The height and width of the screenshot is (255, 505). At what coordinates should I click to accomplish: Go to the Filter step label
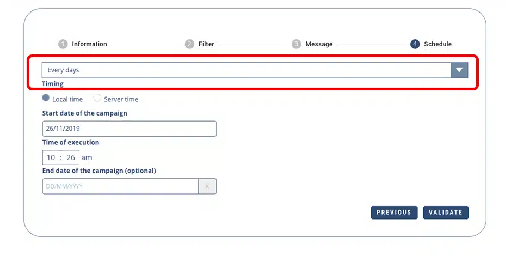[x=206, y=44]
